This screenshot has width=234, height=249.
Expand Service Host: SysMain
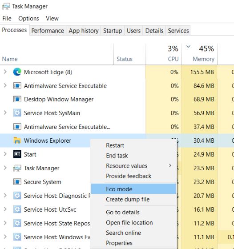coord(5,113)
